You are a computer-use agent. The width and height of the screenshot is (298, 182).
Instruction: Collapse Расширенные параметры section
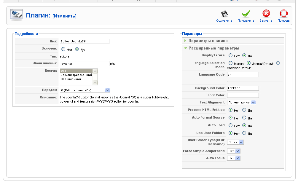233,48
